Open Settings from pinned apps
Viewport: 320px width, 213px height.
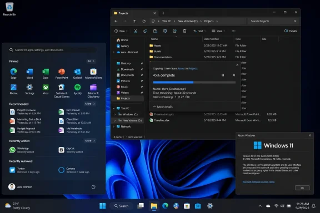click(x=29, y=89)
